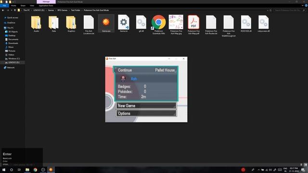Select the RGSS102E.dll file
The height and width of the screenshot is (173, 308).
246,24
